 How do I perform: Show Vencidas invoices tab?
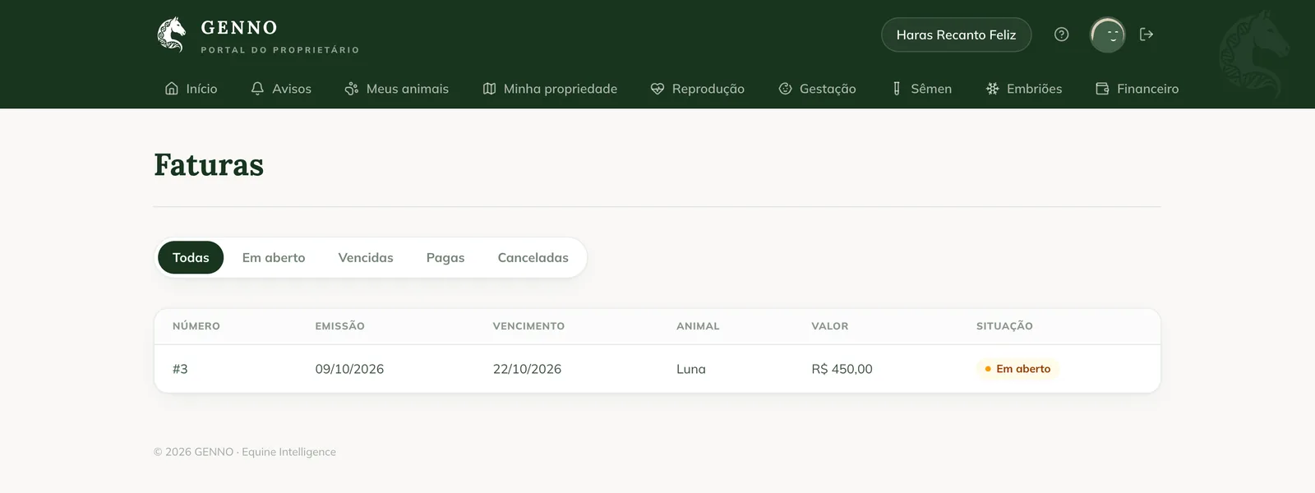[x=366, y=257]
